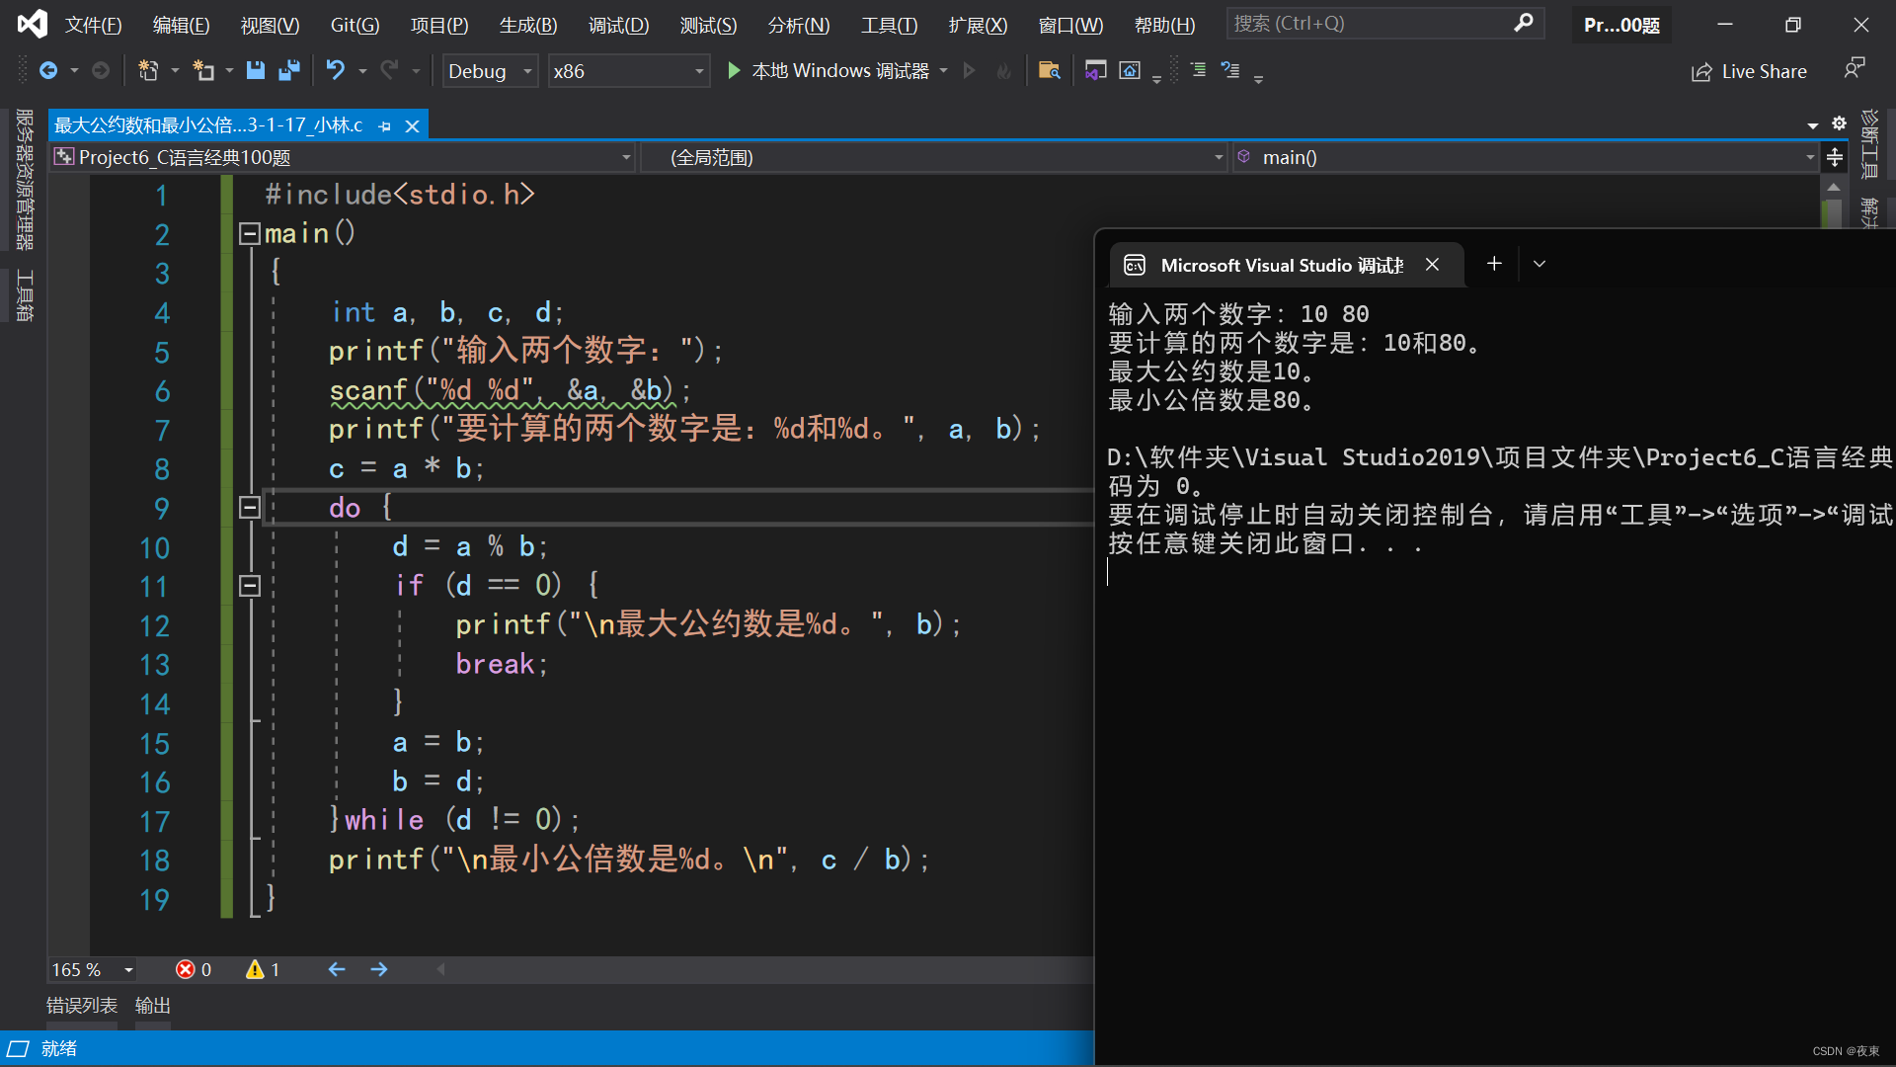Collapse the do-while loop block
Viewport: 1896px width, 1067px height.
click(x=250, y=508)
